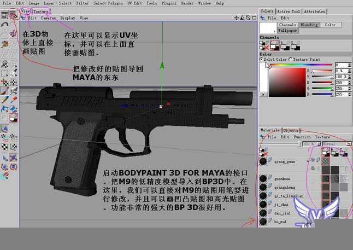The height and width of the screenshot is (250, 353).
Task: Open the Function menu in Materials panel
Action: 302,137
